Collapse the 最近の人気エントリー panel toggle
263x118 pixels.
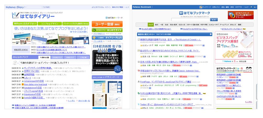[211, 34]
